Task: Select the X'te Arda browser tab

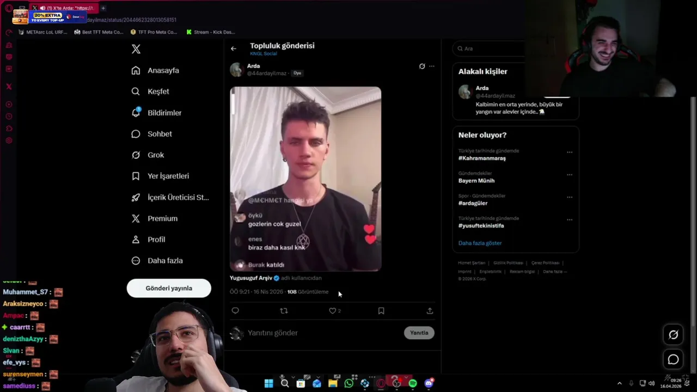Action: point(65,8)
